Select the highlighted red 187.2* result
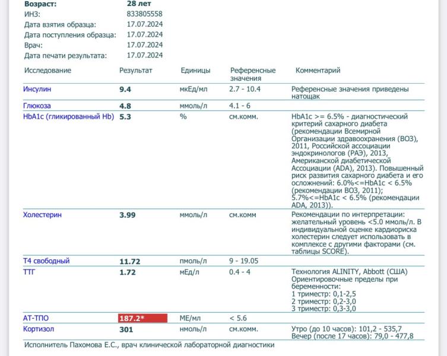447x356 pixels. point(143,318)
